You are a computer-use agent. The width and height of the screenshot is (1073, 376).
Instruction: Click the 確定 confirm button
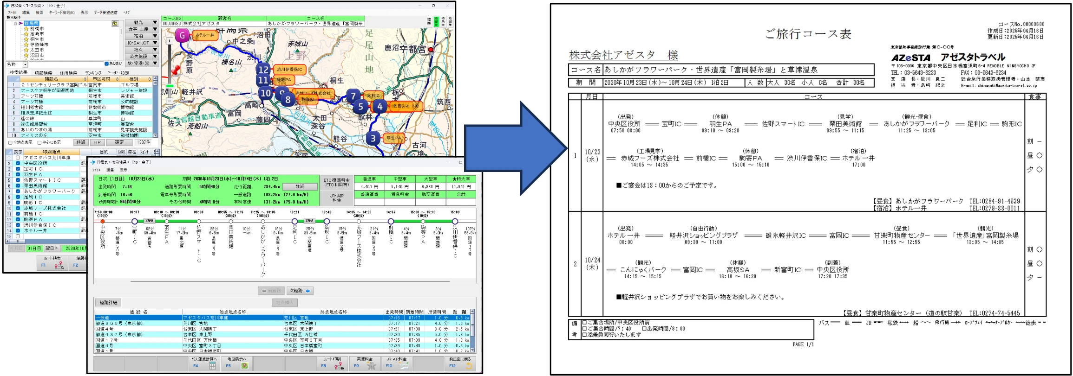point(120,143)
